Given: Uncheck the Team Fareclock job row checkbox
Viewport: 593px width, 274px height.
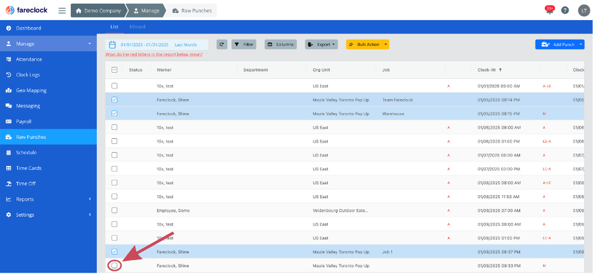Looking at the screenshot, I should (115, 100).
